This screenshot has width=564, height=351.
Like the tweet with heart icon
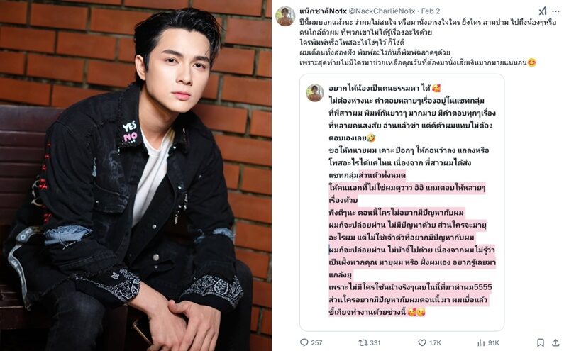[x=422, y=342]
